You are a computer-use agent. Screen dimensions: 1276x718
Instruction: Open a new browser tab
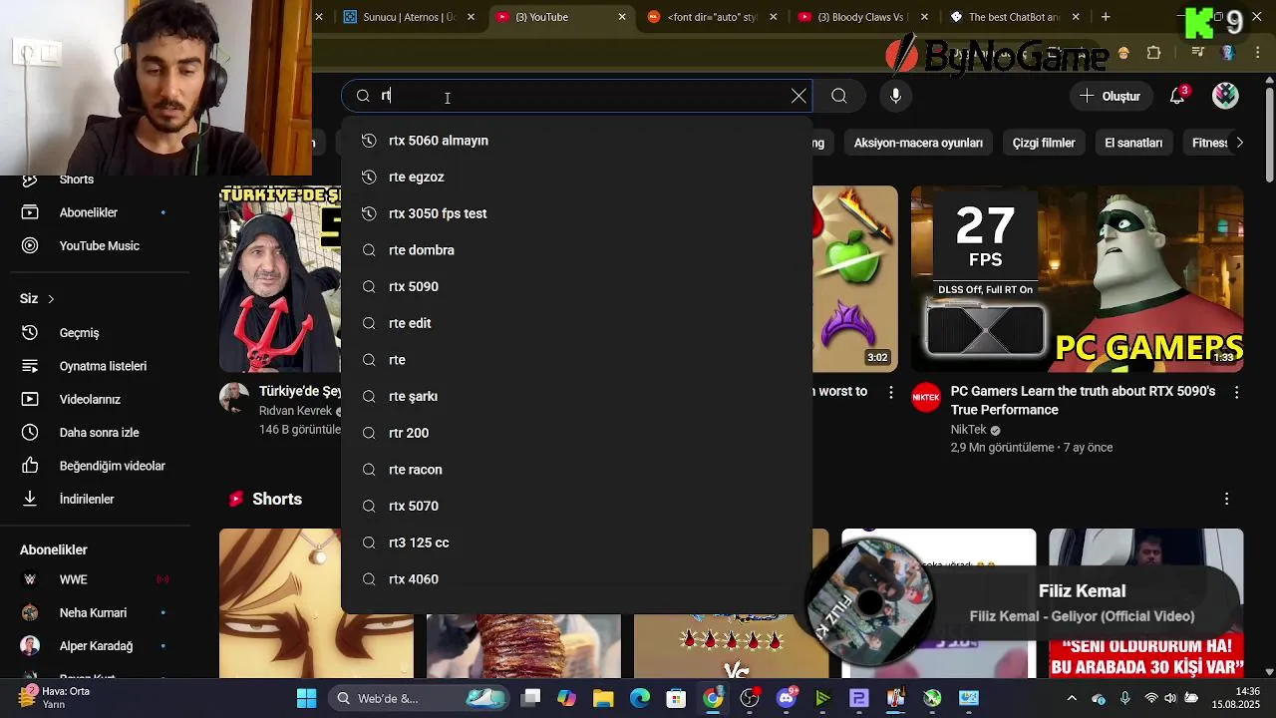pos(1106,17)
